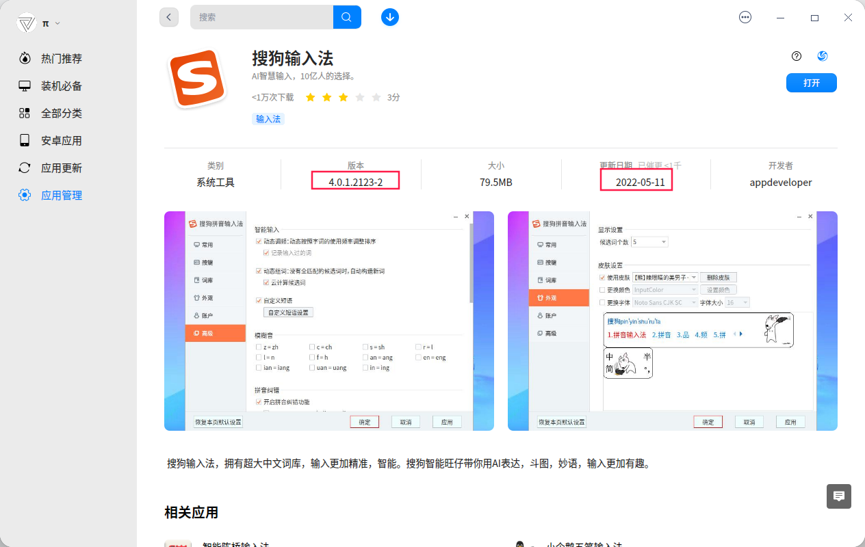Click the globe icon near the help icon
The image size is (865, 547).
coord(822,56)
